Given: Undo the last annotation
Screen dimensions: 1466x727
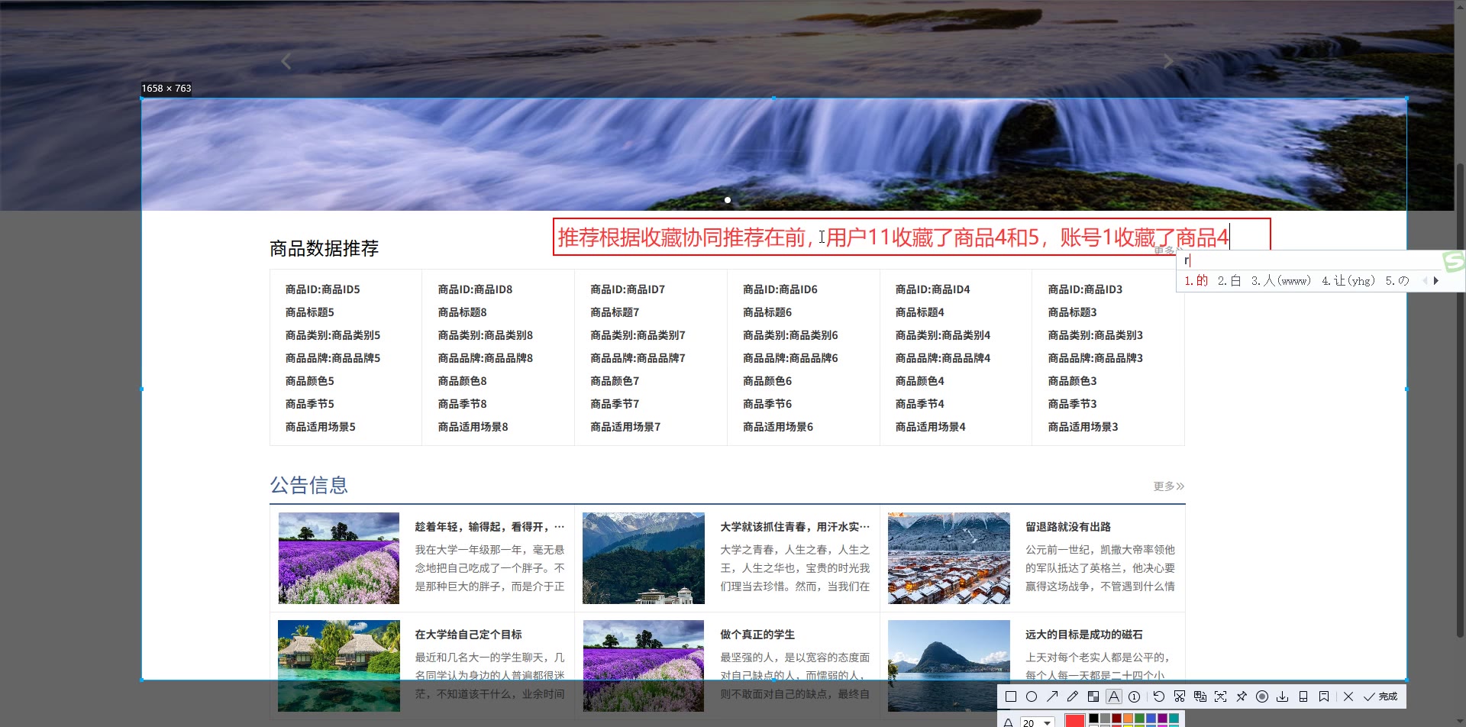Looking at the screenshot, I should (x=1159, y=696).
